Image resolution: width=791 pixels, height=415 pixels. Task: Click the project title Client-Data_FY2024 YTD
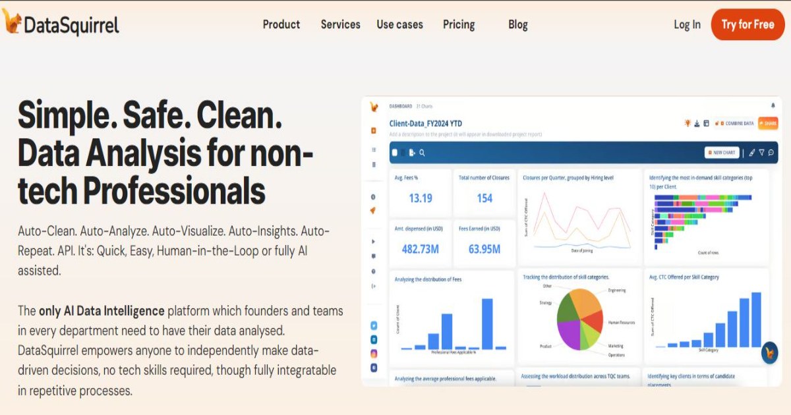click(x=426, y=123)
